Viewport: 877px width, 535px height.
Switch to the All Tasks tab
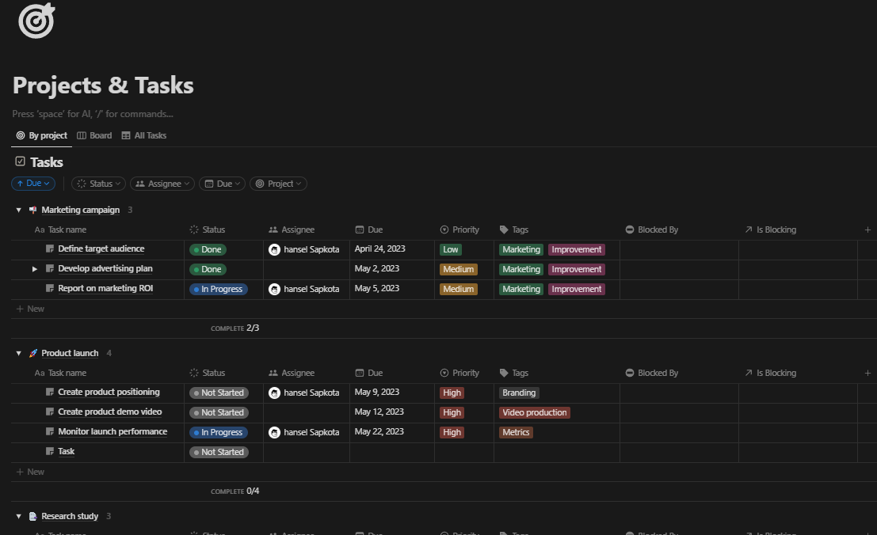[144, 135]
